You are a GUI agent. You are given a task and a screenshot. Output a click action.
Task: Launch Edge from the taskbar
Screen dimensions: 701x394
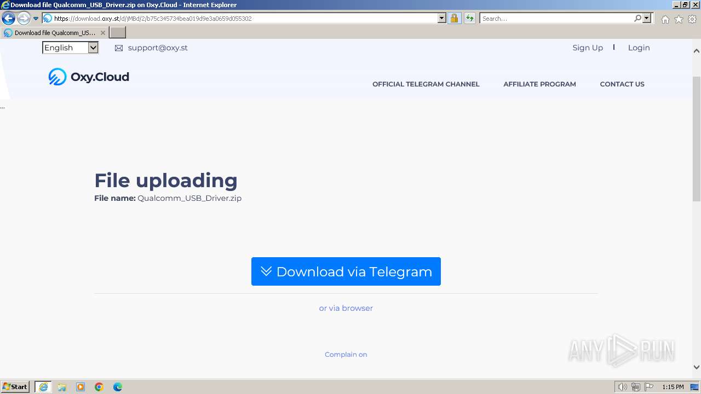point(118,387)
